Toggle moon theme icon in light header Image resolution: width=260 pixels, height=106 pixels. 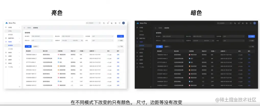[x=112, y=23]
